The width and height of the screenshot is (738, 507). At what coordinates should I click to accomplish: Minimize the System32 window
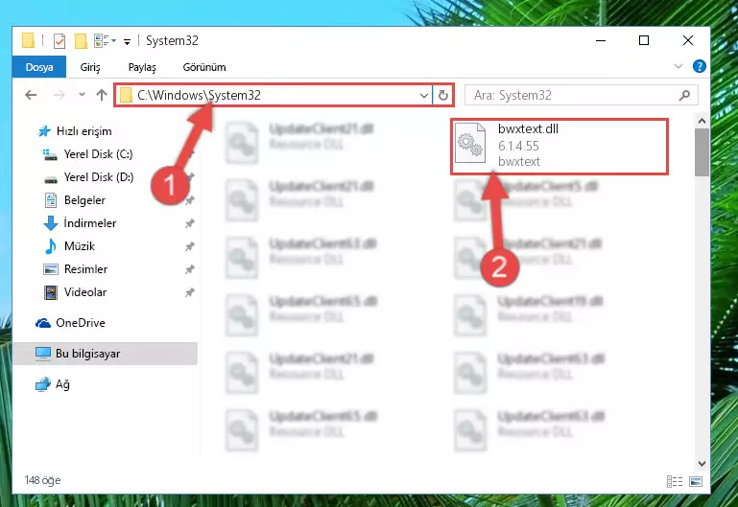[x=601, y=41]
